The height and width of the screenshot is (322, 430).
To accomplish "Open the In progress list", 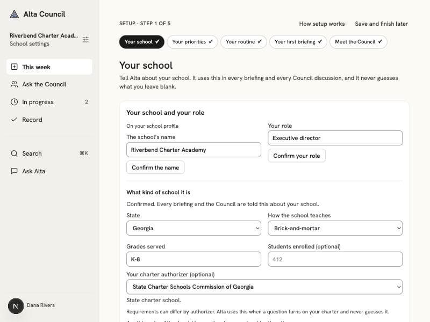I will 49,102.
